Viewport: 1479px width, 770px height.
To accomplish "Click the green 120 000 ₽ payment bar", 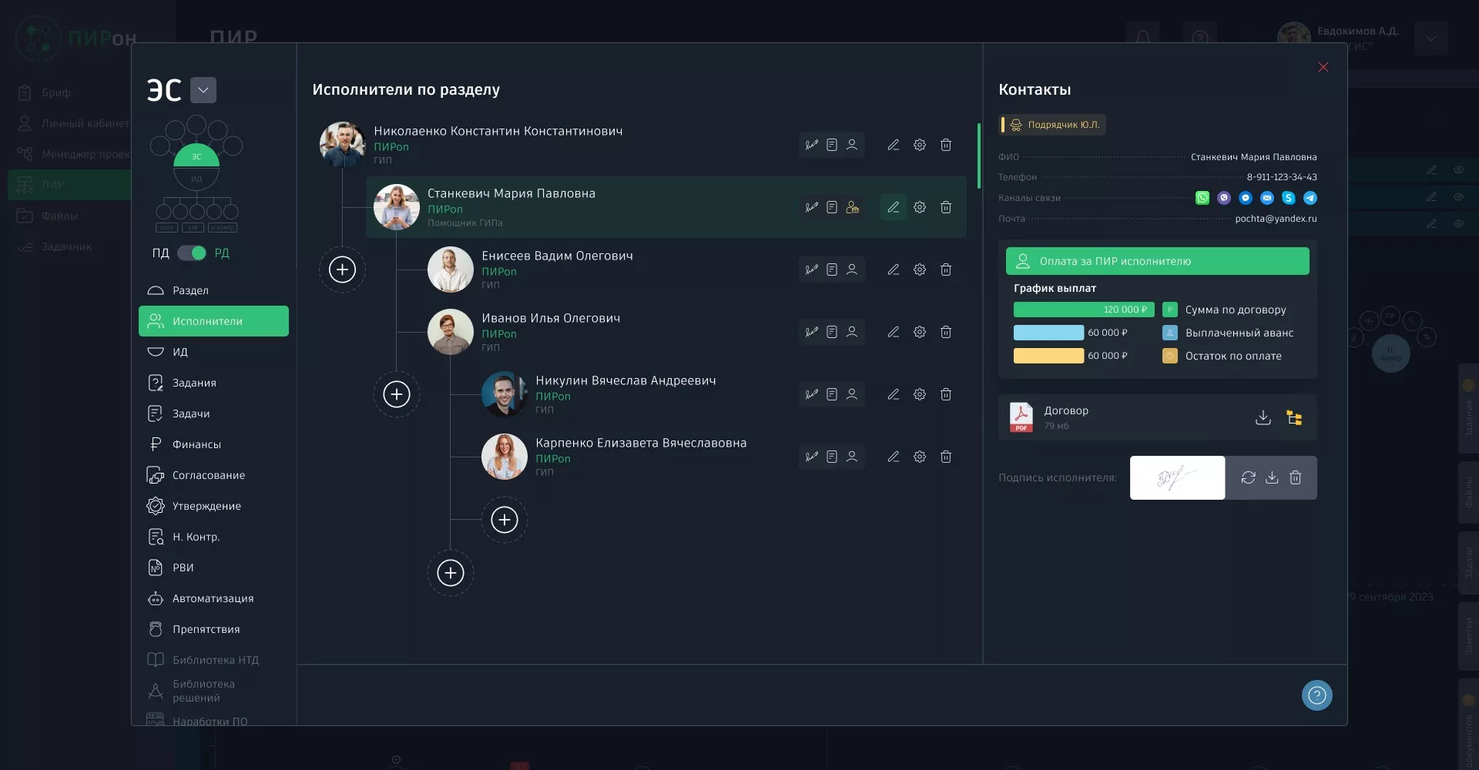I will [1083, 310].
